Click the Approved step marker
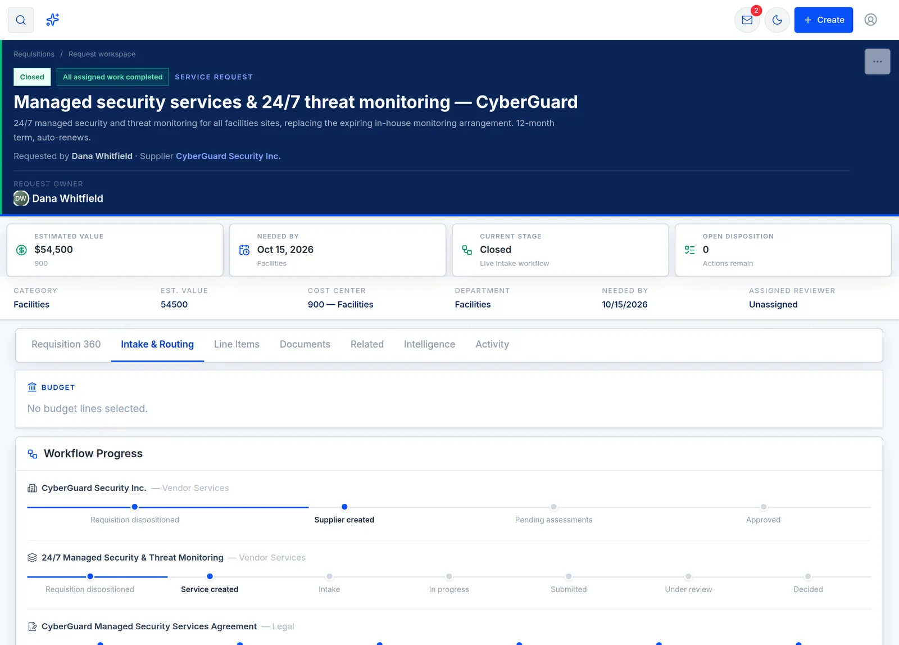 tap(764, 507)
